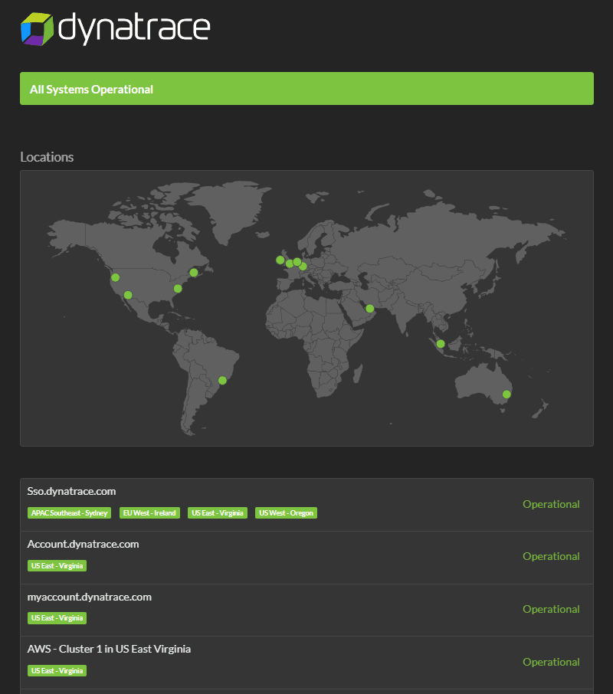Click Operational status for Sso.dynatrace.com
Screen dimensions: 613x694
[x=551, y=504]
